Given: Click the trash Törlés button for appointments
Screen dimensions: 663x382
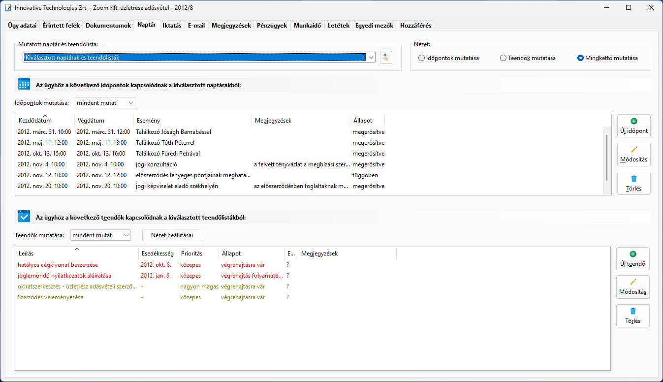Looking at the screenshot, I should click(x=633, y=183).
